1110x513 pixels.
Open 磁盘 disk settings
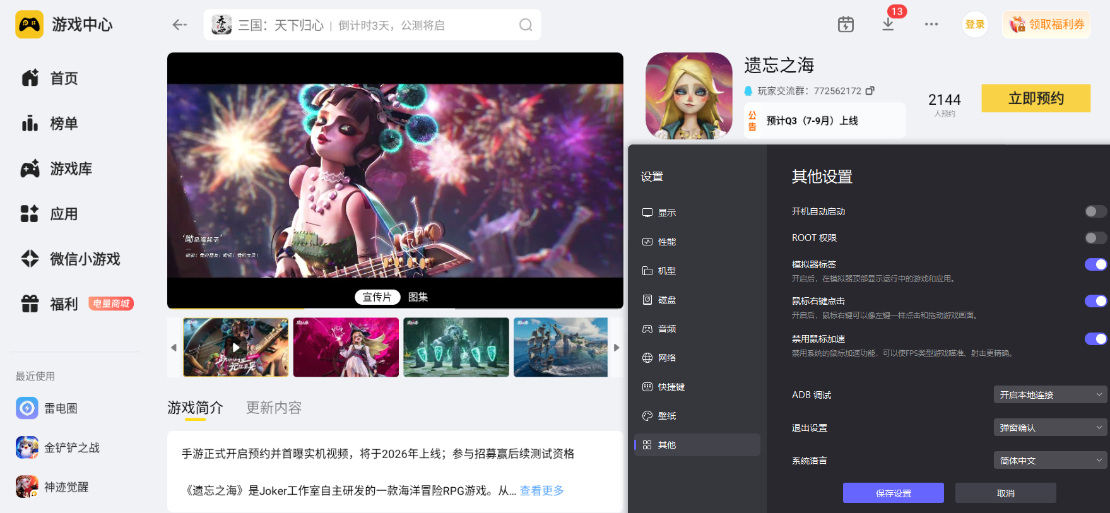(x=697, y=300)
